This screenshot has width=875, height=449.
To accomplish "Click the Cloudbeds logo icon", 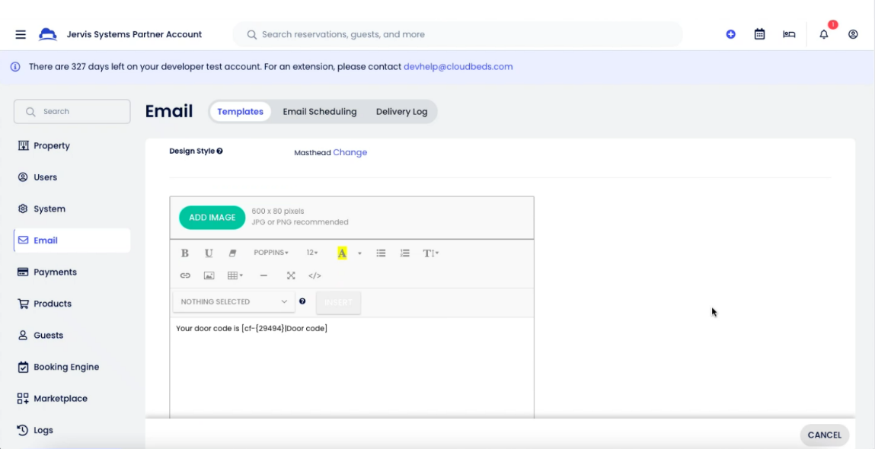I will tap(48, 34).
